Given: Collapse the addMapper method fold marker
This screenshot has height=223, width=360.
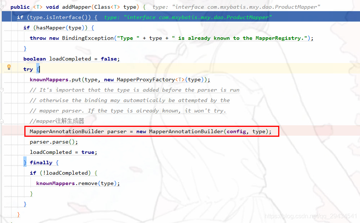Looking at the screenshot, I should pos(2,7).
